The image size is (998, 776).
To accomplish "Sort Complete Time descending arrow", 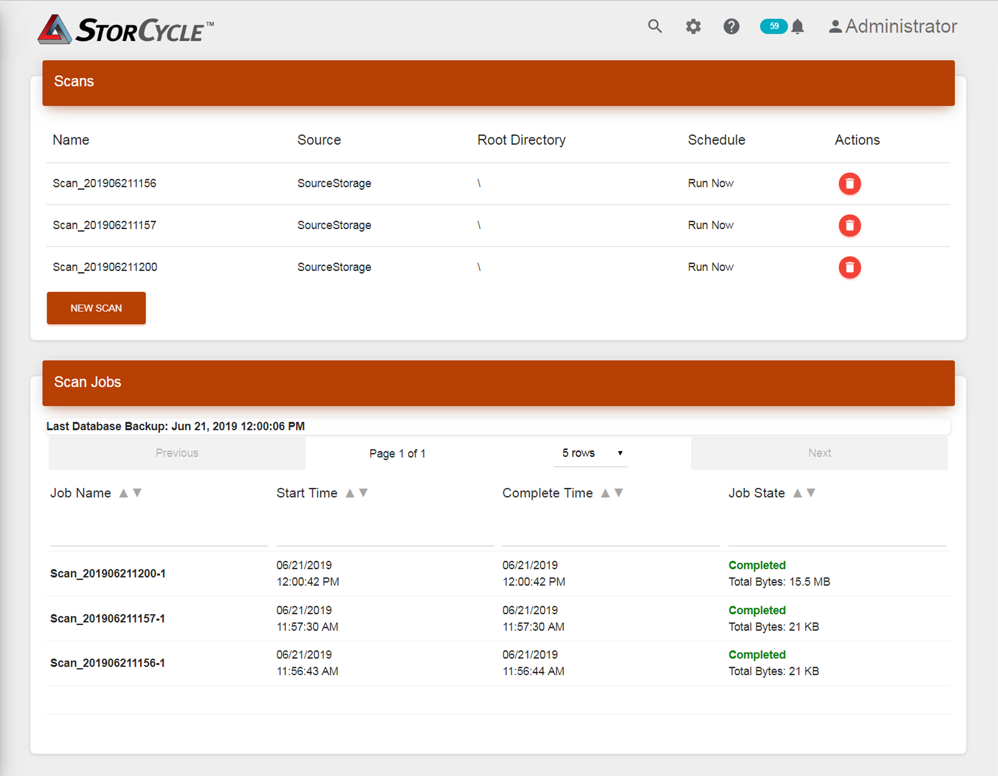I will [x=619, y=493].
